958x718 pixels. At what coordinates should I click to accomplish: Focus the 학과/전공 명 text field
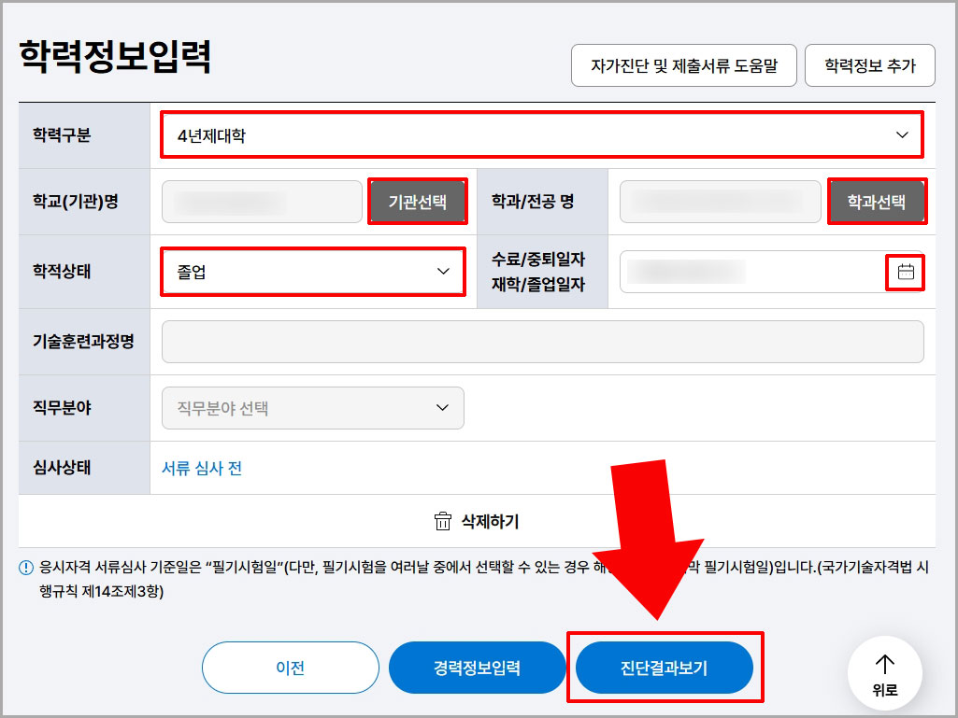click(x=720, y=202)
